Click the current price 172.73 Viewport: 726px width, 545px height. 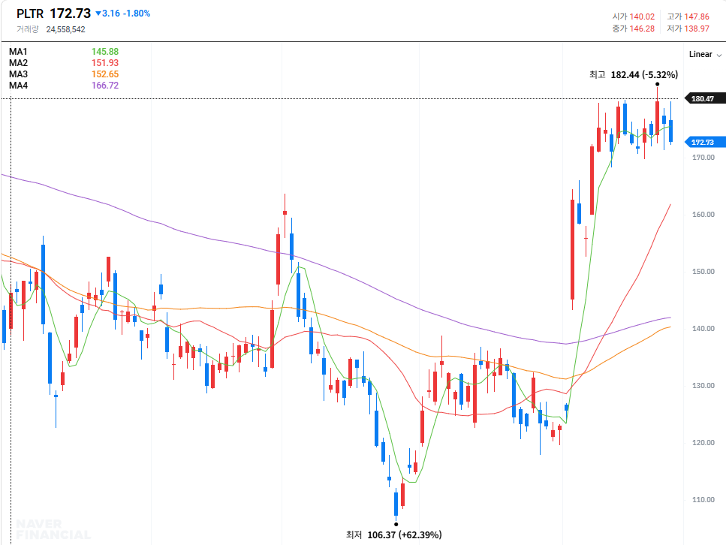click(x=71, y=14)
